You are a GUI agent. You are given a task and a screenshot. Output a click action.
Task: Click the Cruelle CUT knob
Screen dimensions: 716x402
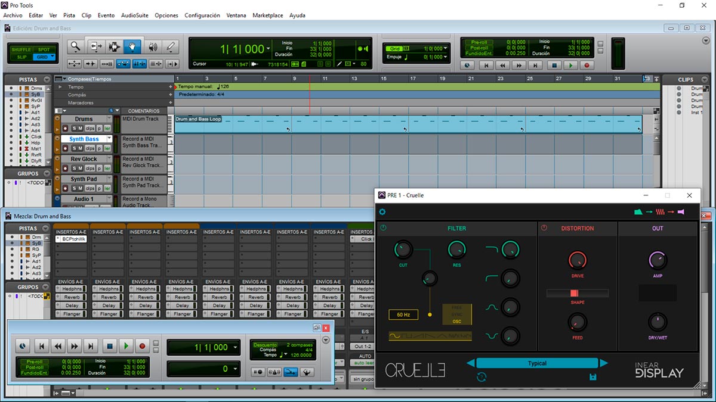coord(403,250)
